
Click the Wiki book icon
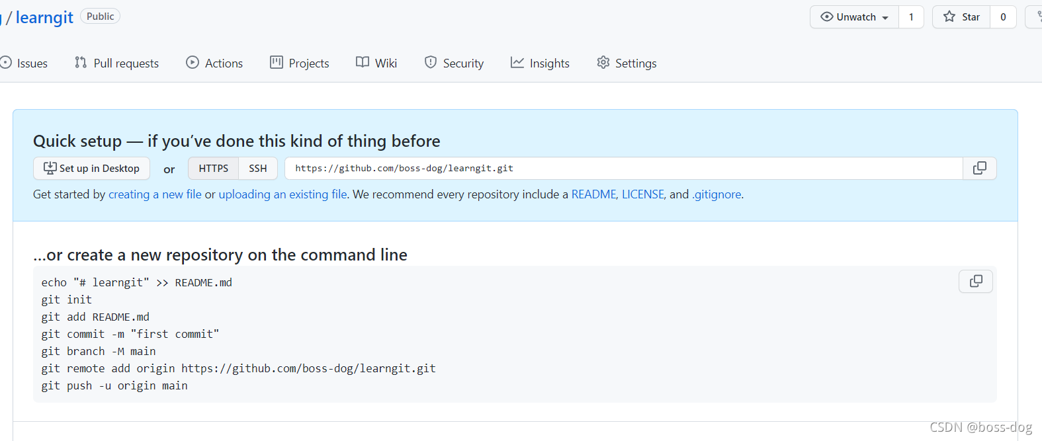pos(363,62)
